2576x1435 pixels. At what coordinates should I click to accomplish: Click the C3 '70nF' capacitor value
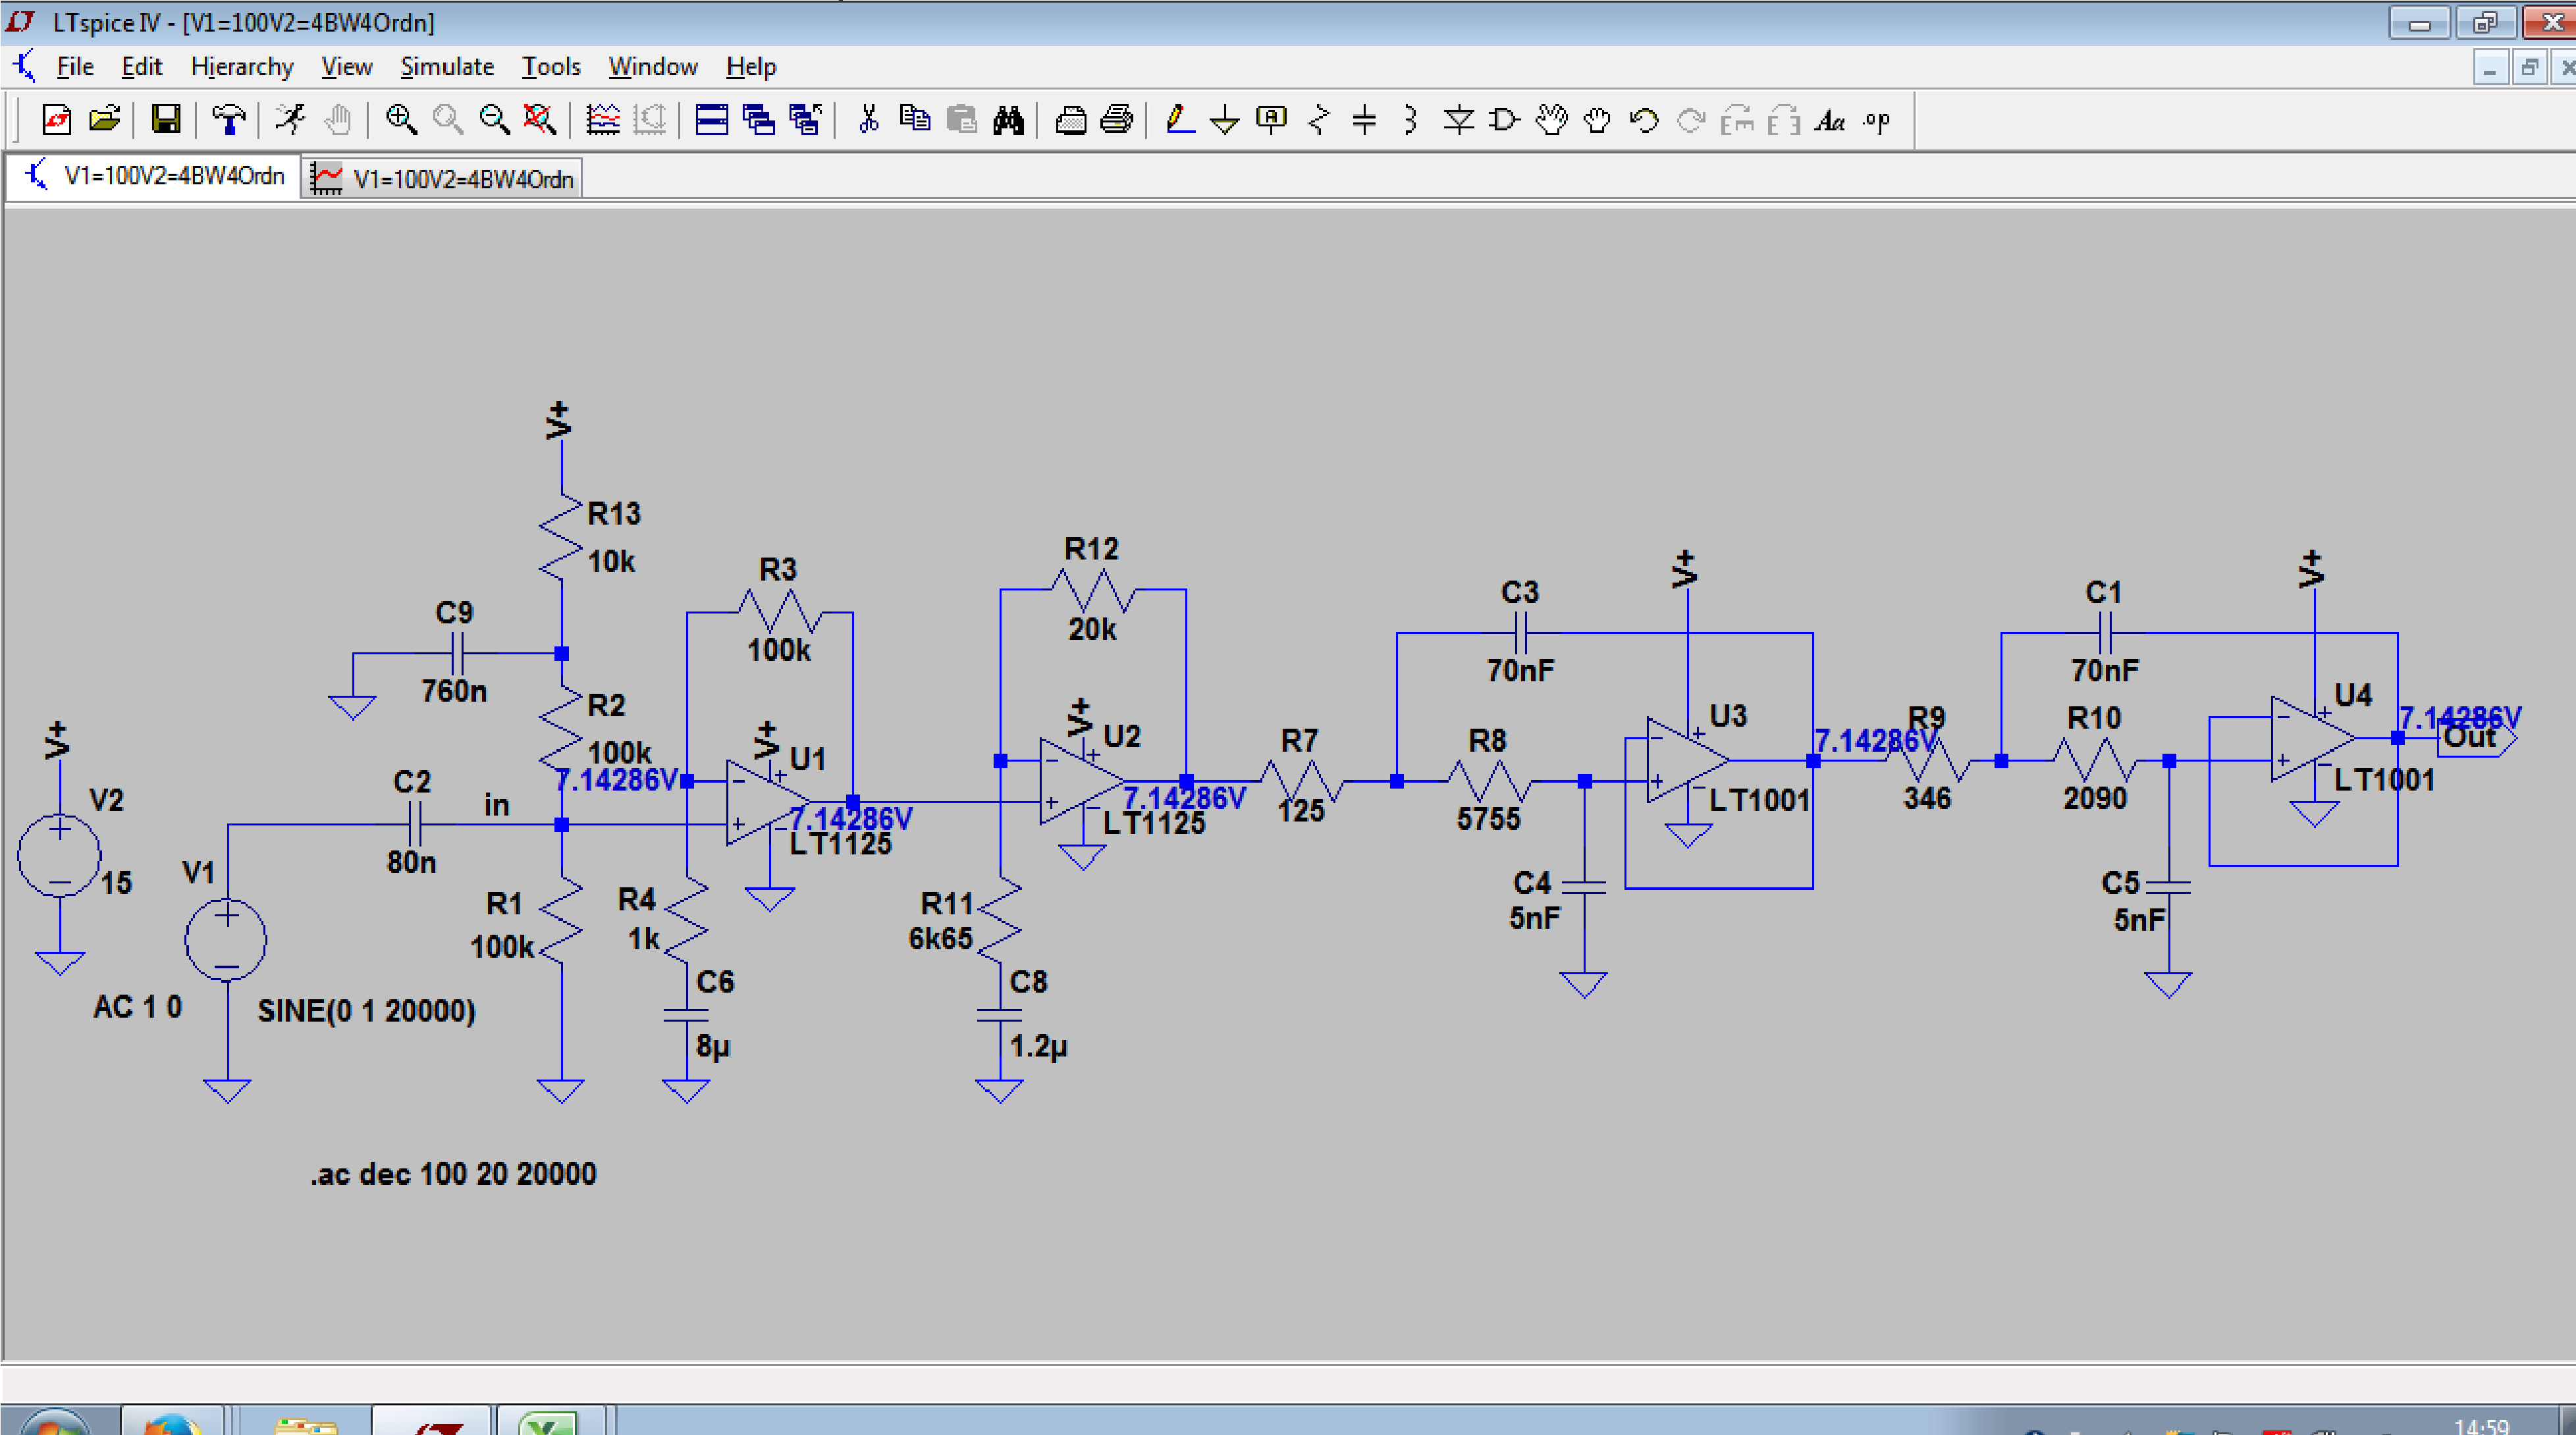1520,669
